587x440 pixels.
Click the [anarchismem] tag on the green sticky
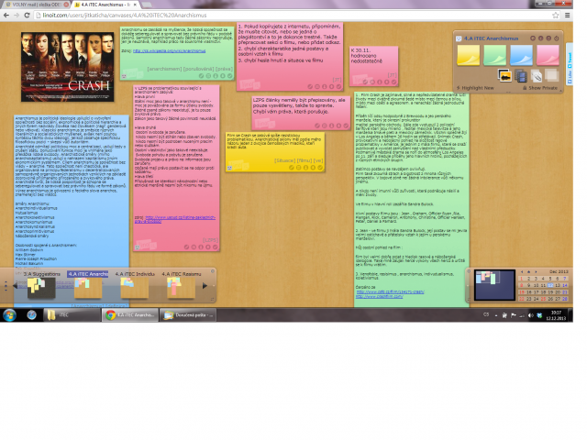pos(164,69)
